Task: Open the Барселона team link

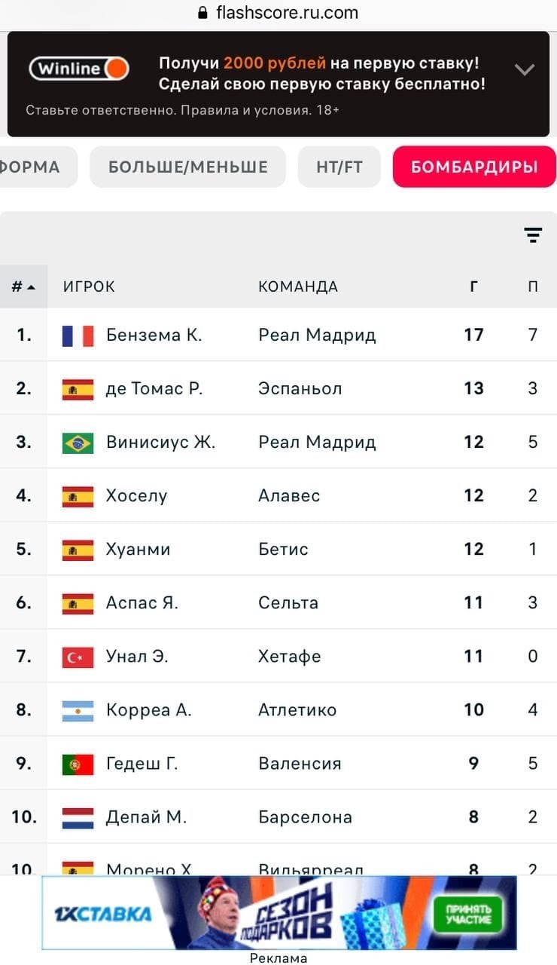Action: [305, 817]
